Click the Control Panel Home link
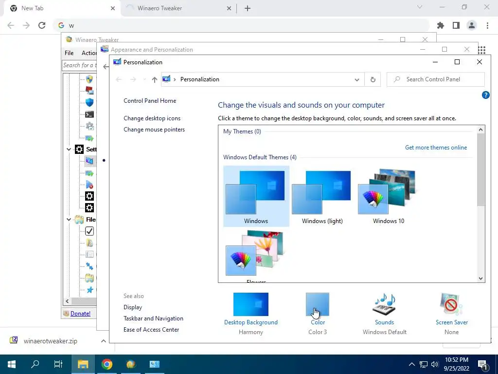The width and height of the screenshot is (498, 374). 150,101
